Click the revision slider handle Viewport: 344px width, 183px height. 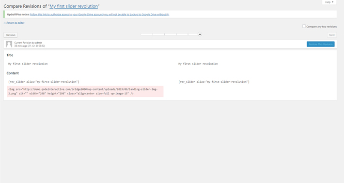[200, 34]
